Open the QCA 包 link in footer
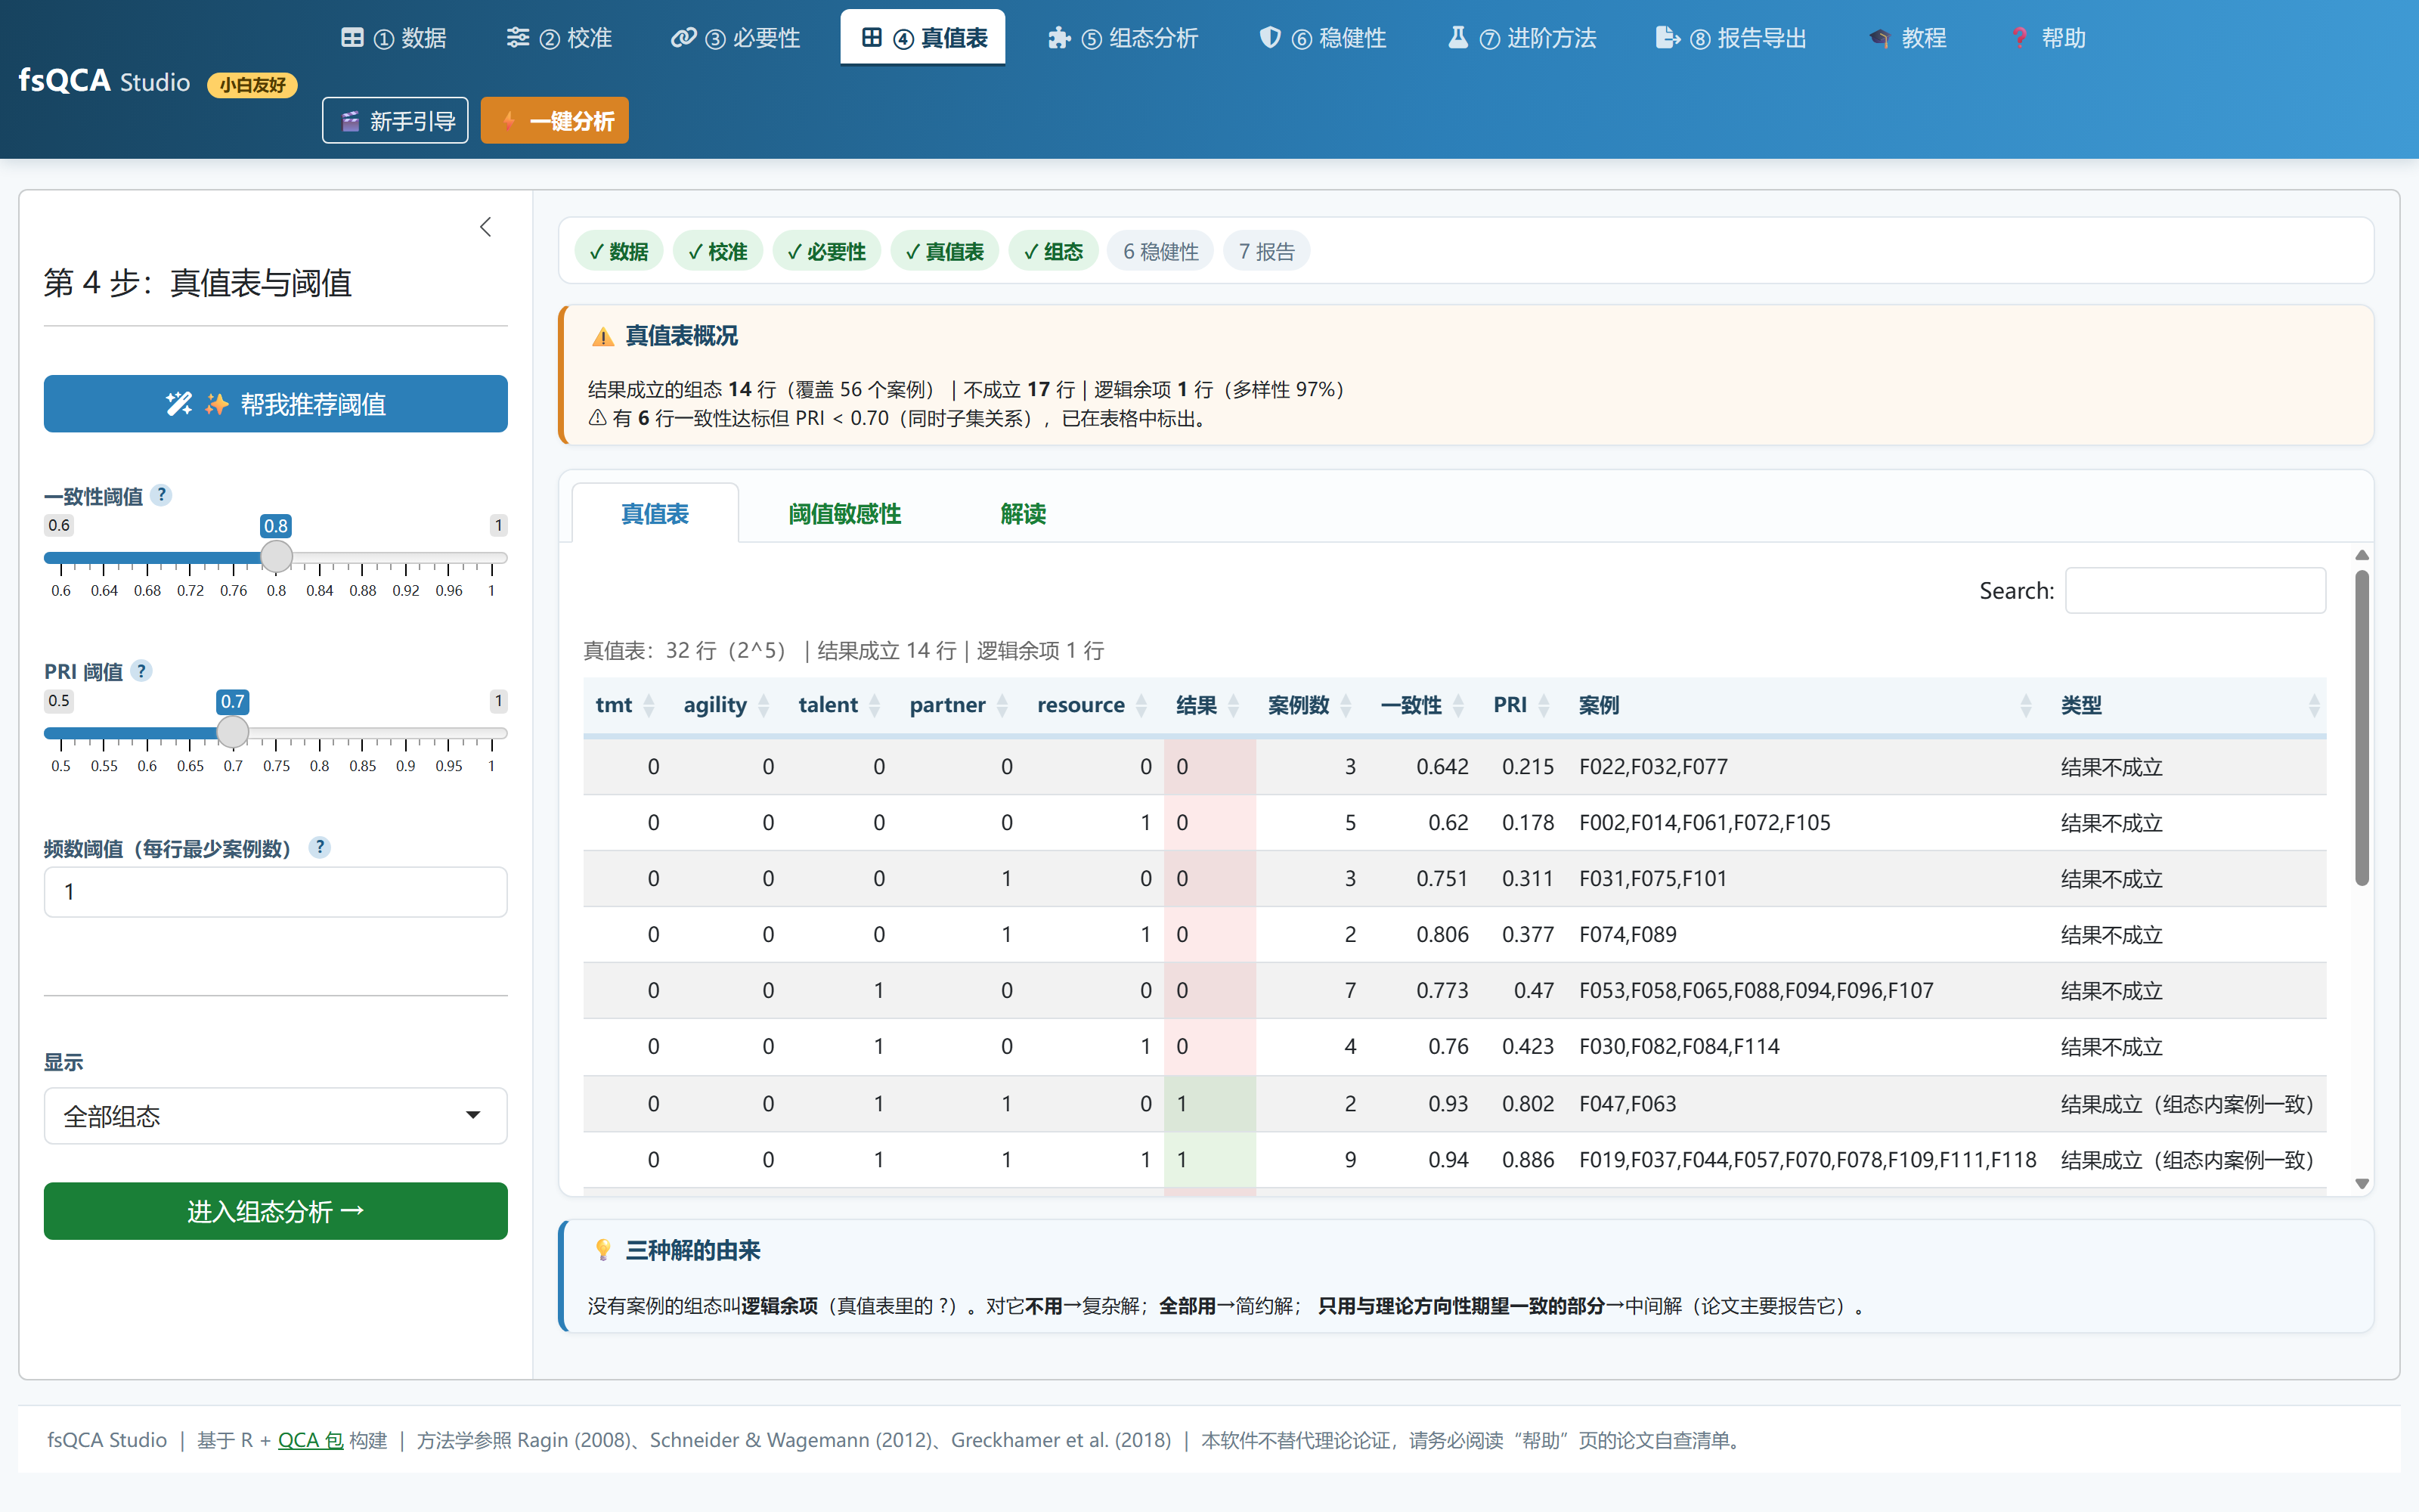Image resolution: width=2419 pixels, height=1512 pixels. coord(311,1440)
